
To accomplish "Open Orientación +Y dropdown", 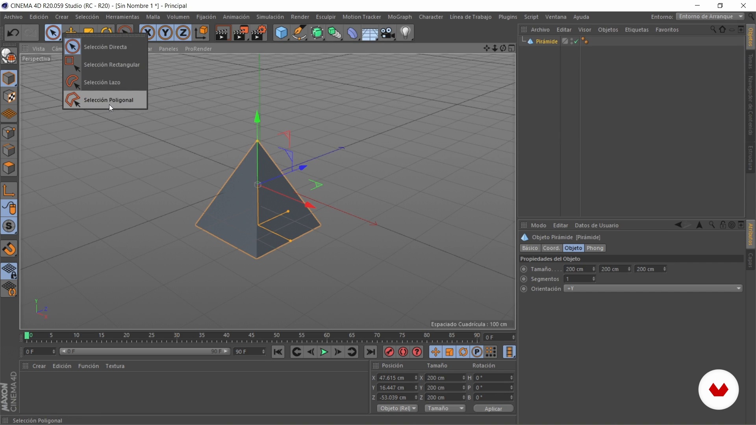I will click(x=653, y=288).
